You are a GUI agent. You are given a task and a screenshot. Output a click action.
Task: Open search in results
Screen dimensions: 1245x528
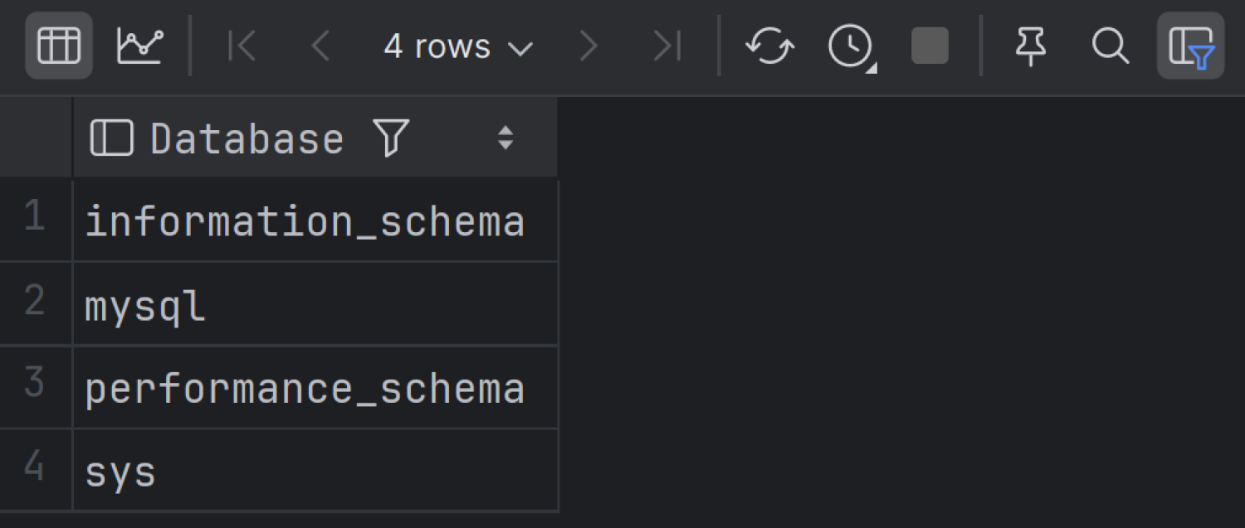(1110, 46)
